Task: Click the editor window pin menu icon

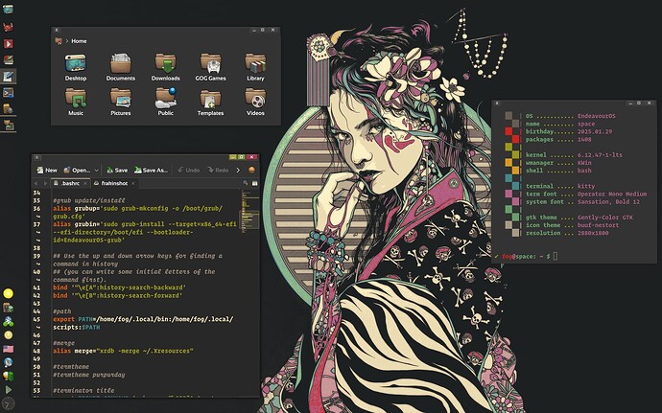Action: [x=36, y=157]
